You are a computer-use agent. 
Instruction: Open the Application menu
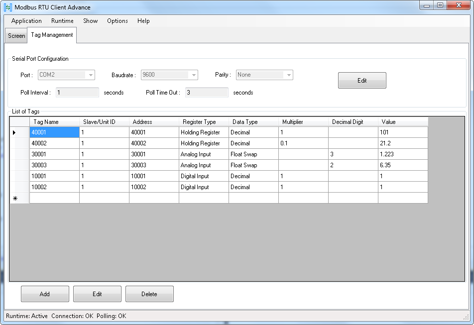pos(26,21)
